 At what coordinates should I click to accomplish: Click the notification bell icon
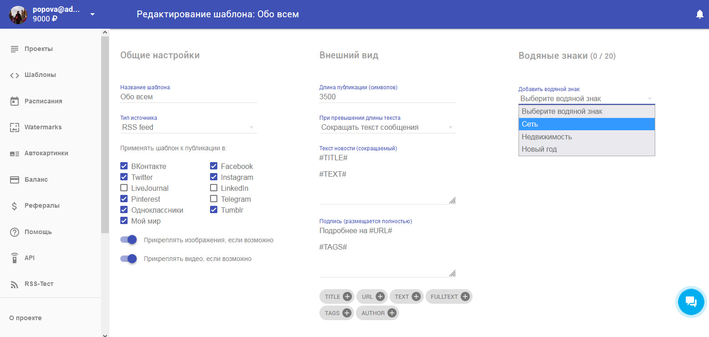pyautogui.click(x=699, y=15)
